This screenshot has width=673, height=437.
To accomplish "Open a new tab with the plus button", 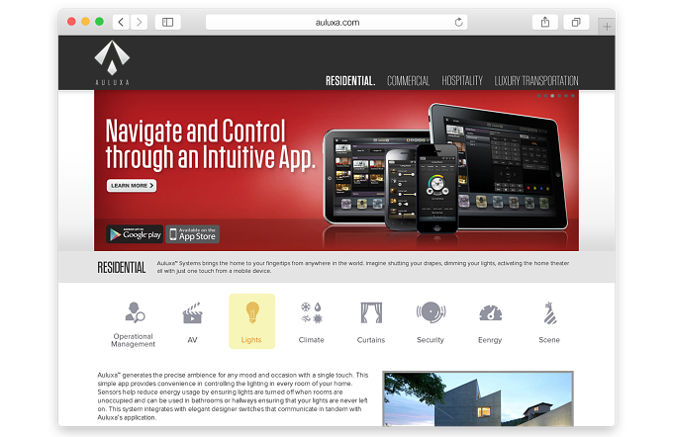I will [607, 27].
